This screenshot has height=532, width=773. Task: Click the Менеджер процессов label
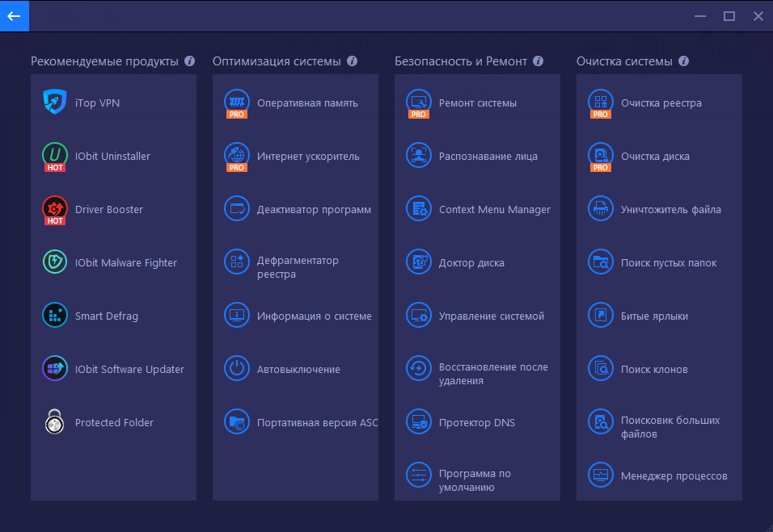click(x=674, y=476)
